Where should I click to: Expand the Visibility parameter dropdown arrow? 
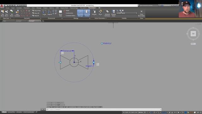(94, 16)
